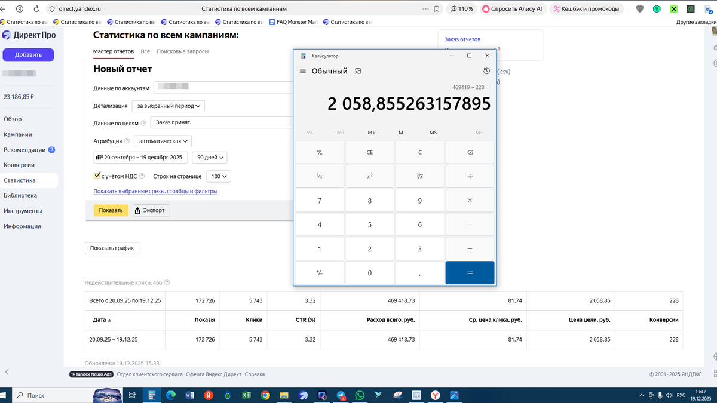Image resolution: width=717 pixels, height=403 pixels.
Task: Switch to the 'Поисковые запросы' tab
Action: [182, 51]
